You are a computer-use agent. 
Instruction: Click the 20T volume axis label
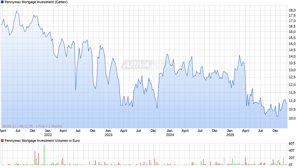292,158
